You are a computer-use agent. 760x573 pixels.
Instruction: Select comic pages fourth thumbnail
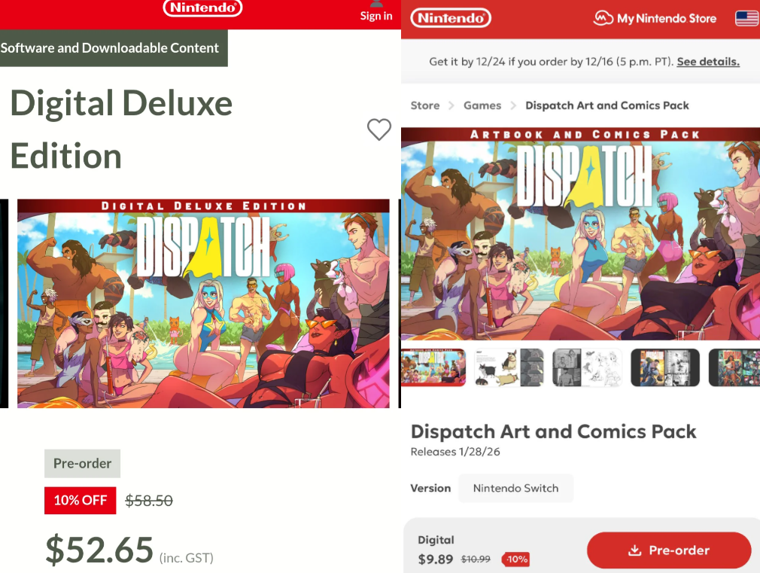(665, 367)
